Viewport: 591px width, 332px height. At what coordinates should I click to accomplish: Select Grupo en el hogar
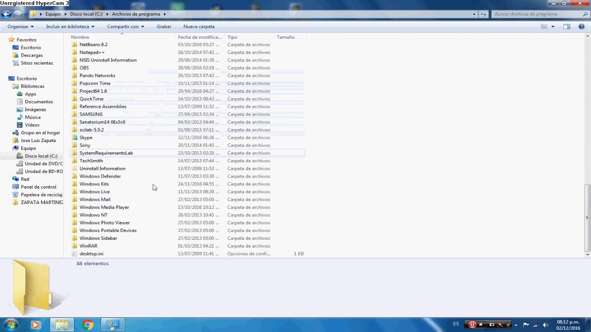click(x=40, y=133)
